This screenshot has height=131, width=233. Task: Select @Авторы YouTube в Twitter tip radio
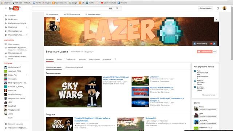[x=195, y=87]
